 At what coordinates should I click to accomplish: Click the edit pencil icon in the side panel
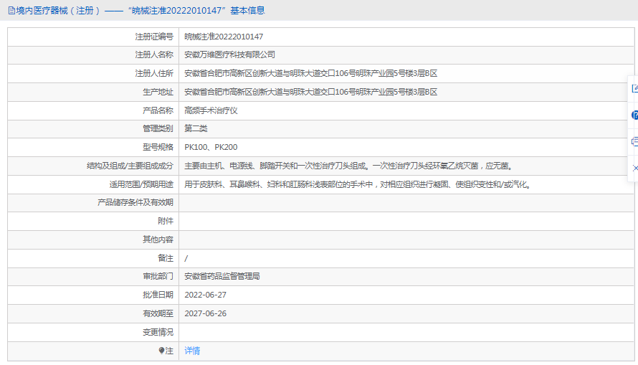tap(634, 88)
